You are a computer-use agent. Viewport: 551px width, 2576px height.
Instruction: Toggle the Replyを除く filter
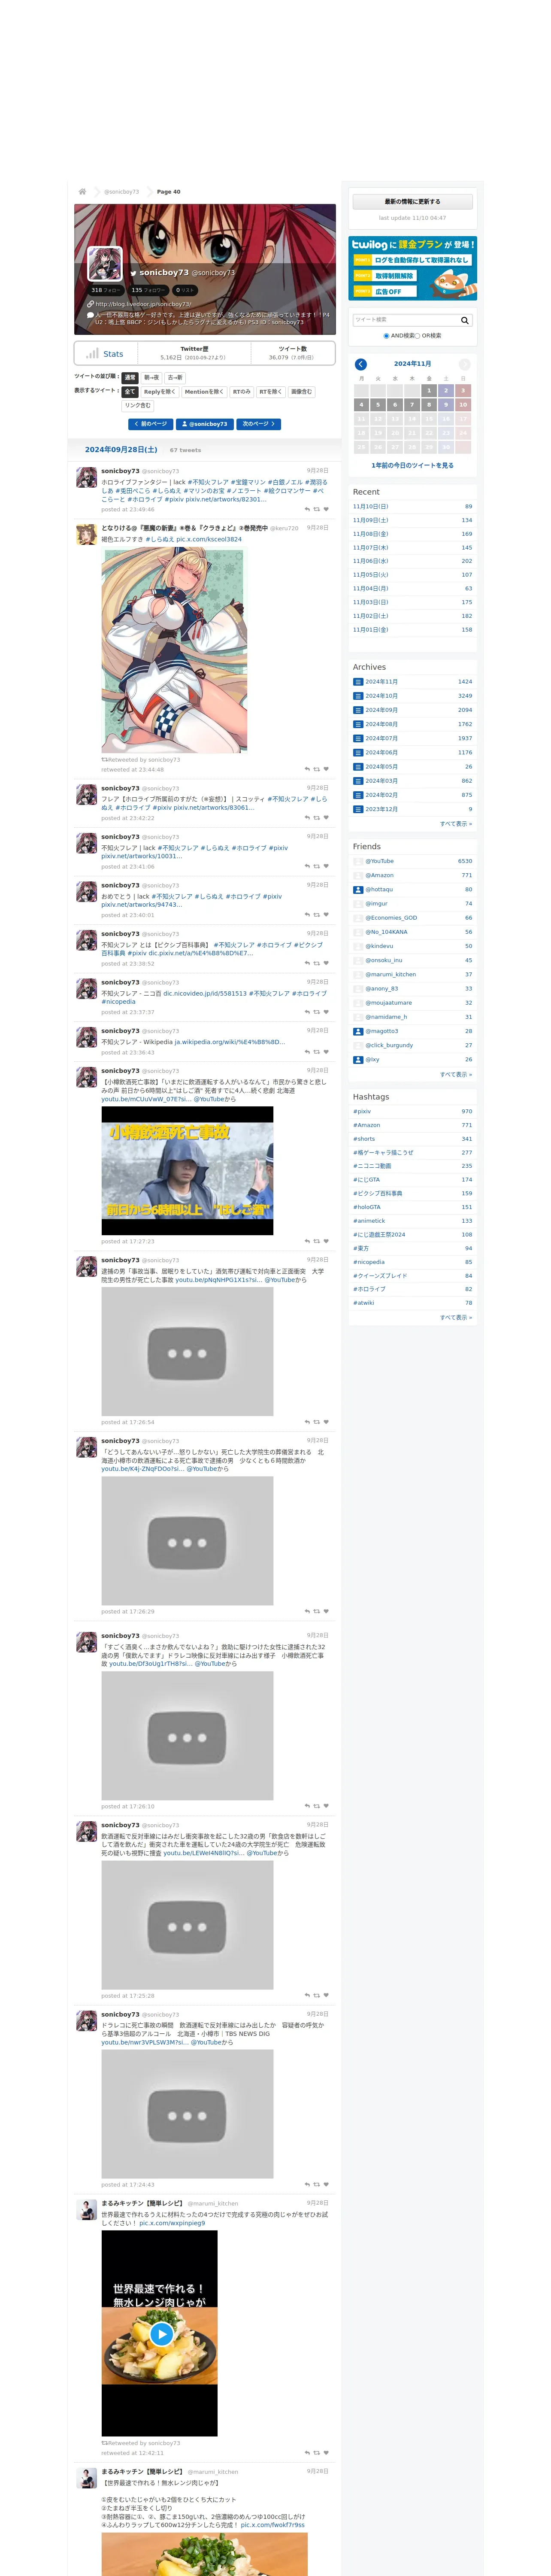pos(159,392)
